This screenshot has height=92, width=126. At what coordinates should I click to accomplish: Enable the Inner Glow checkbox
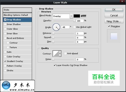coord(5,33)
